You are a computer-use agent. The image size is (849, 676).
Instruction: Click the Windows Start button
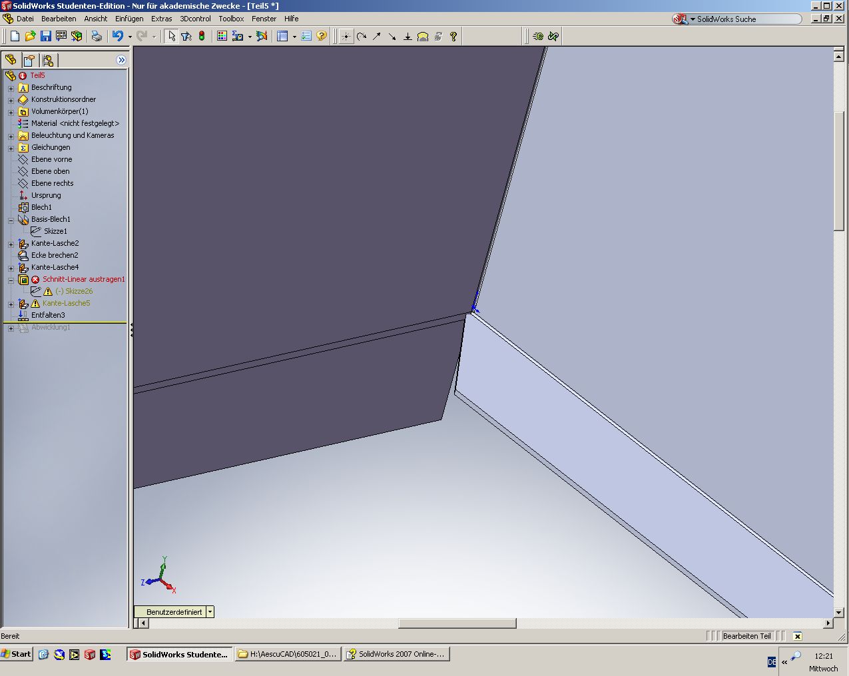tap(17, 654)
